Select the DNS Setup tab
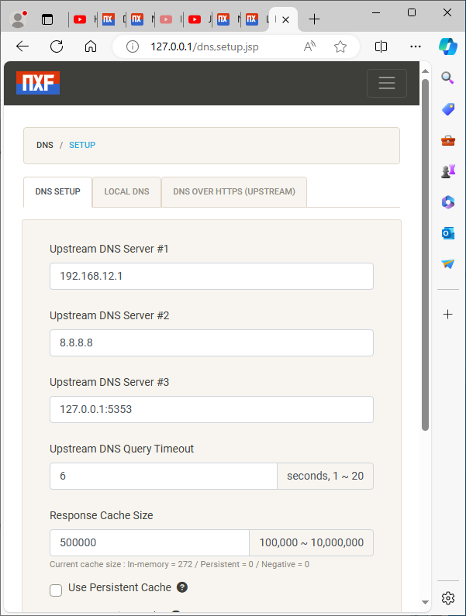 [x=57, y=191]
